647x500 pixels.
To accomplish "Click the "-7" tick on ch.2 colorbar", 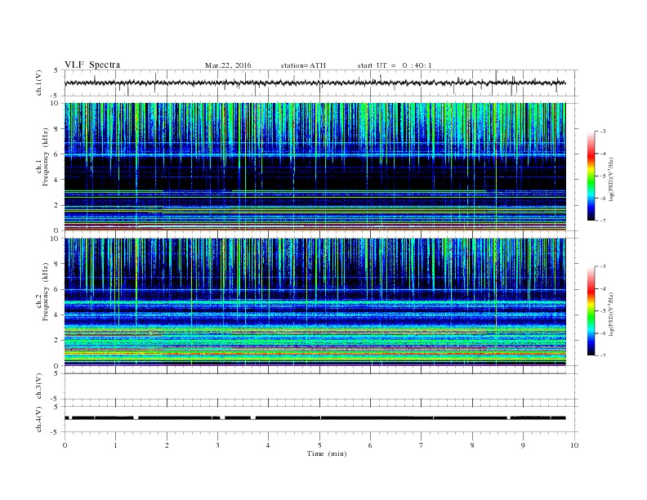I will coord(603,355).
